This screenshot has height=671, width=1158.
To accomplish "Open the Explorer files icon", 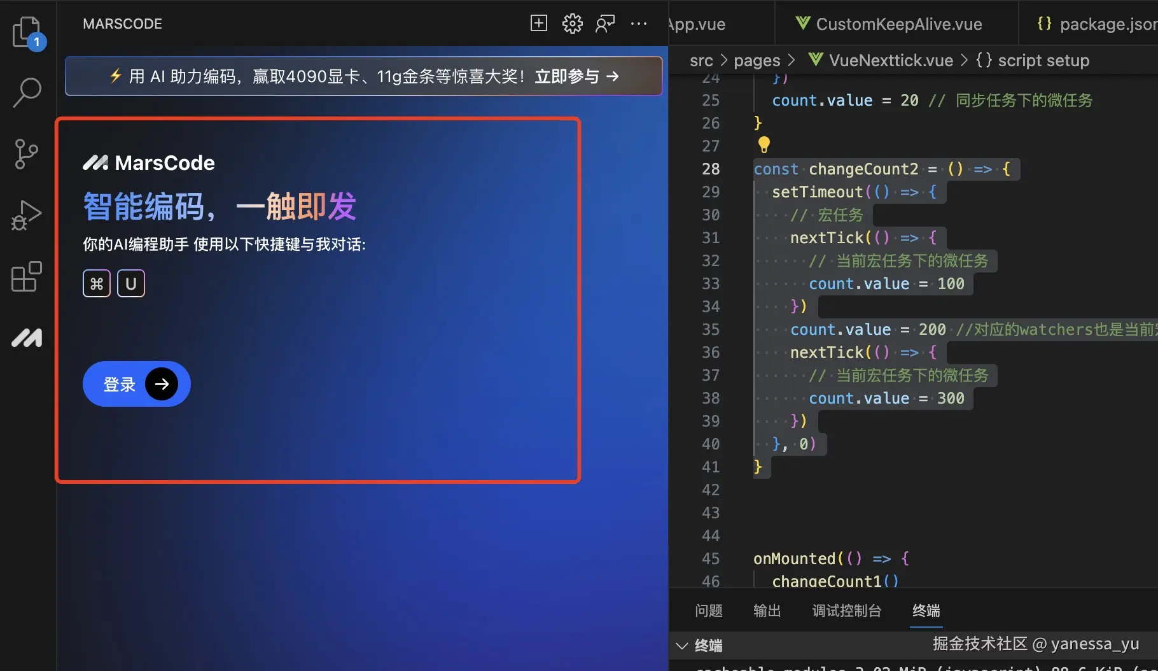I will click(x=27, y=32).
